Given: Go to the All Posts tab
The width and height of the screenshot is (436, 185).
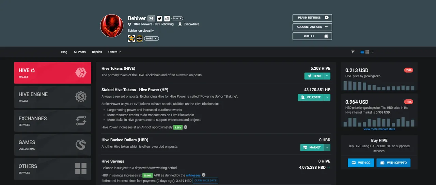Looking at the screenshot, I should 80,52.
